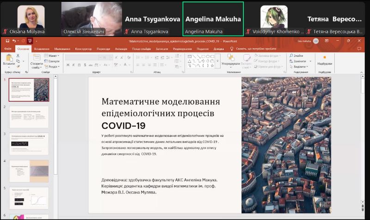Open the Файл menu
Screen dimensions: 370x220
[8, 49]
